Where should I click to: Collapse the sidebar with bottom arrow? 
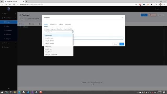(x=9, y=89)
